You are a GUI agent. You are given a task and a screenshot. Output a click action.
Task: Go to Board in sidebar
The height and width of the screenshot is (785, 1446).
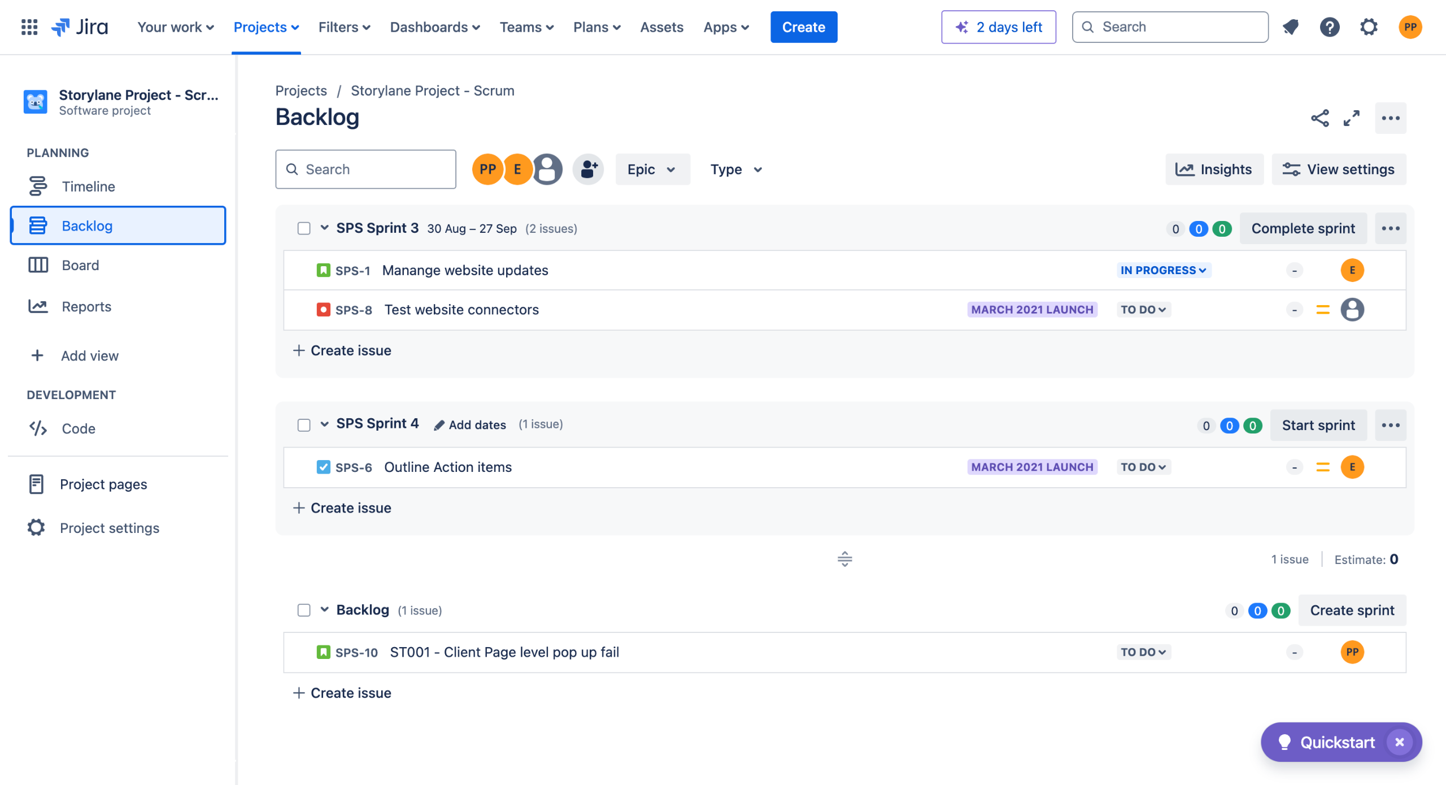tap(80, 265)
